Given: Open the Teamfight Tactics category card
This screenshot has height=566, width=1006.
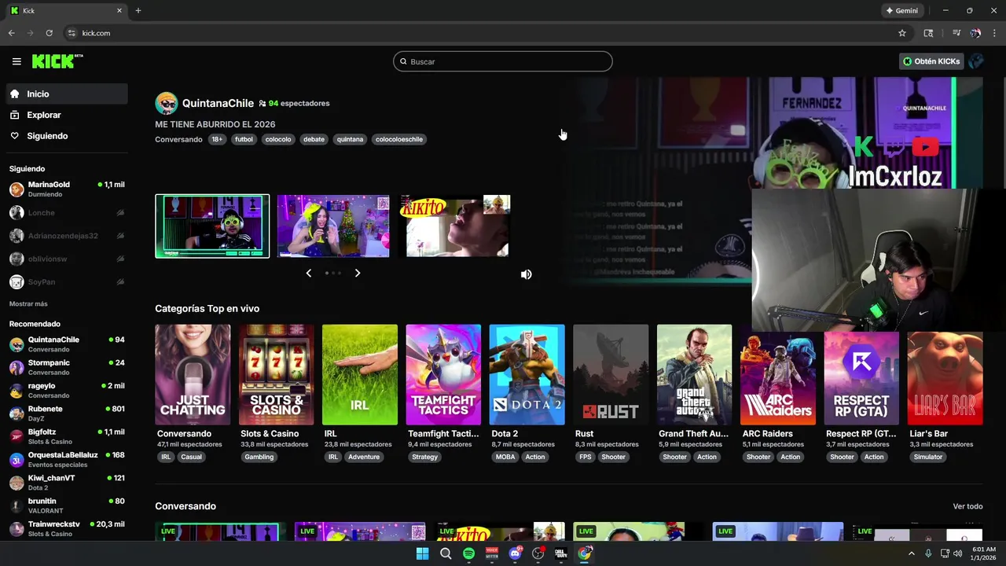Looking at the screenshot, I should coord(443,375).
